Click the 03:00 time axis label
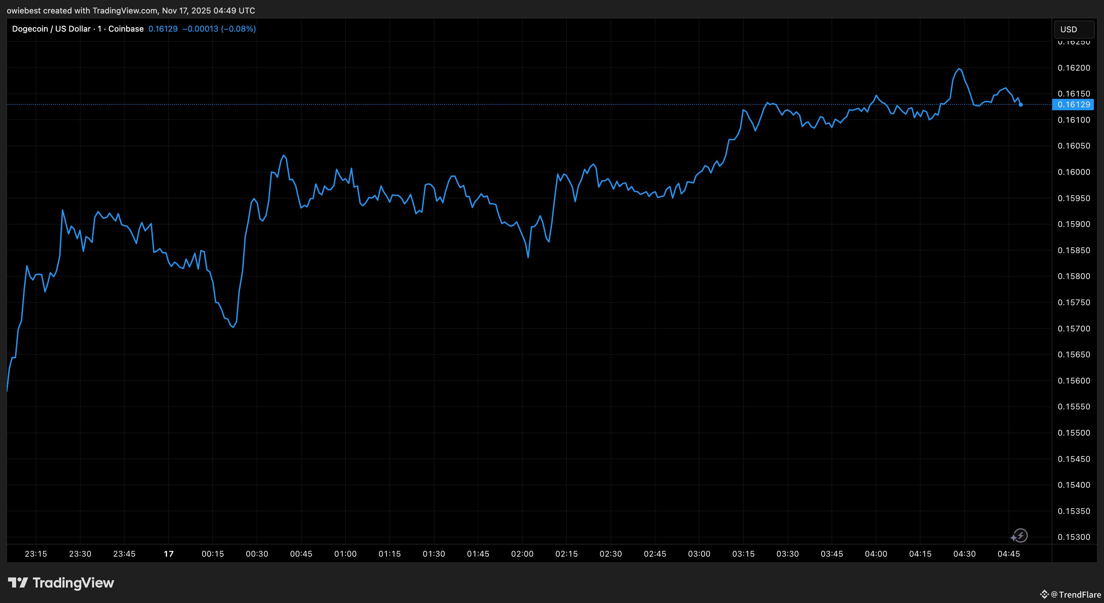 699,554
